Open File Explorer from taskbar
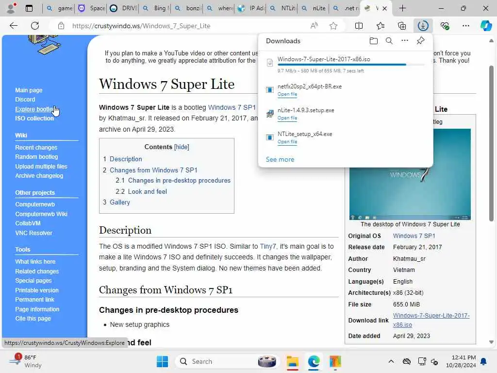The image size is (497, 373). click(x=292, y=361)
